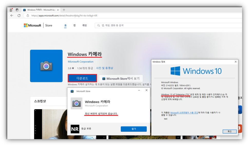This screenshot has height=145, width=248.
Task: Go back to previous page
Action: (12, 15)
